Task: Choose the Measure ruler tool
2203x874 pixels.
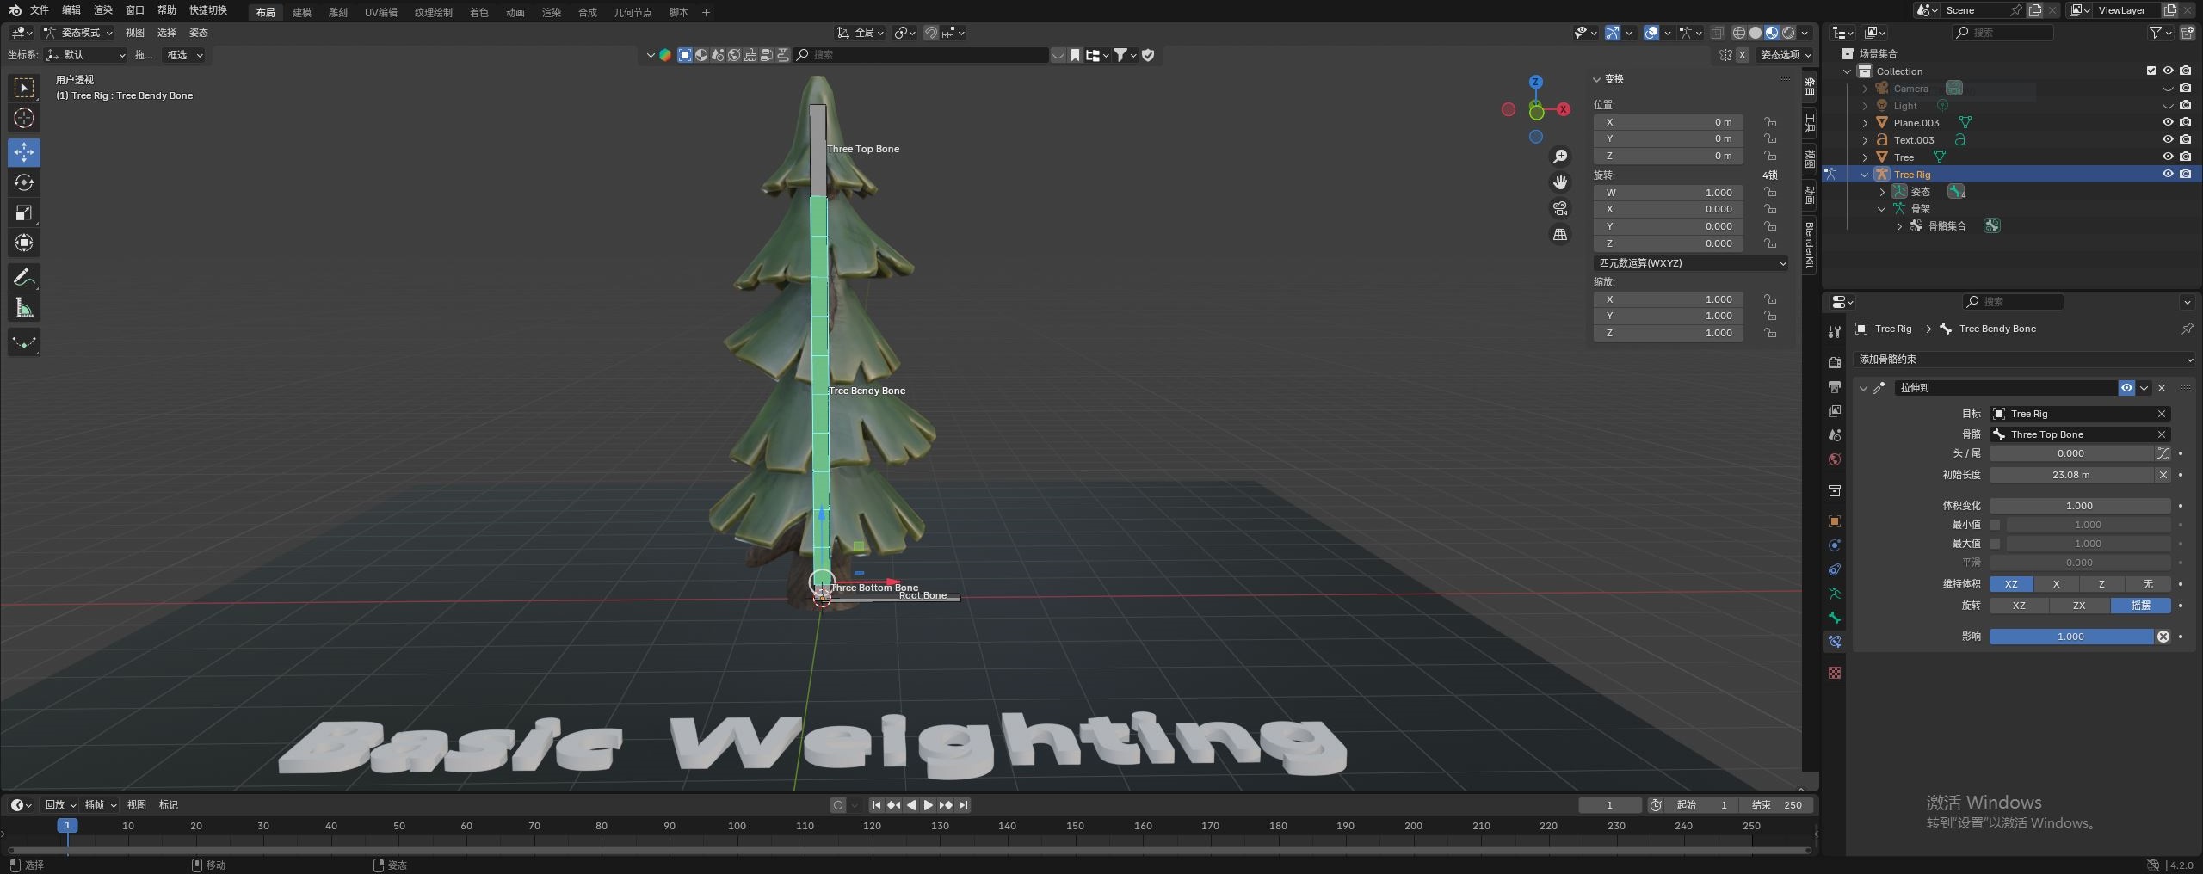Action: tap(24, 308)
